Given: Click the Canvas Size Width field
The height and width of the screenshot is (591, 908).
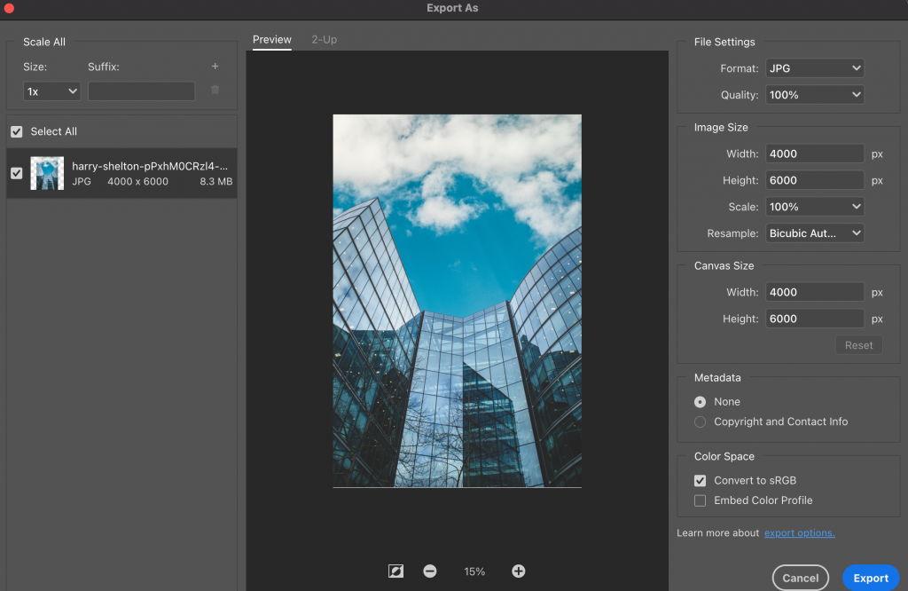Looking at the screenshot, I should [815, 293].
